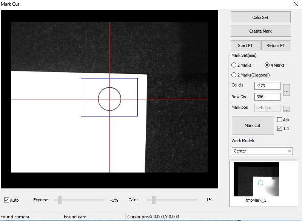Select the 2 Marks radio option
Viewport: 302px width, 221px height.
coord(234,65)
